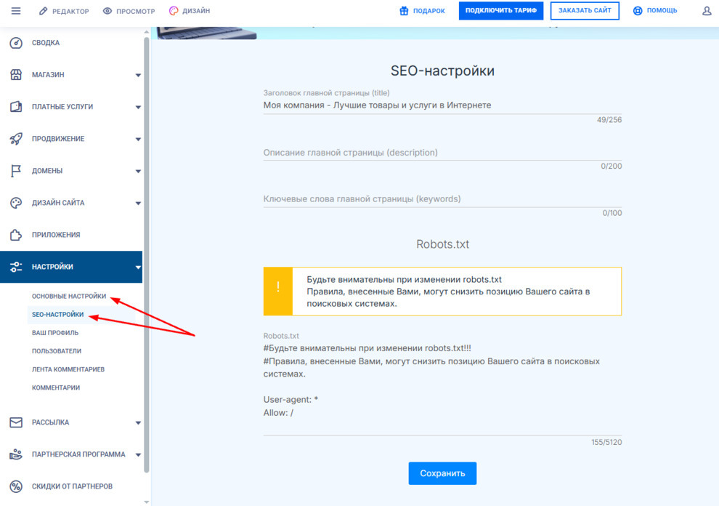Click the Платные услуги icon
This screenshot has height=506, width=719.
pyautogui.click(x=16, y=107)
